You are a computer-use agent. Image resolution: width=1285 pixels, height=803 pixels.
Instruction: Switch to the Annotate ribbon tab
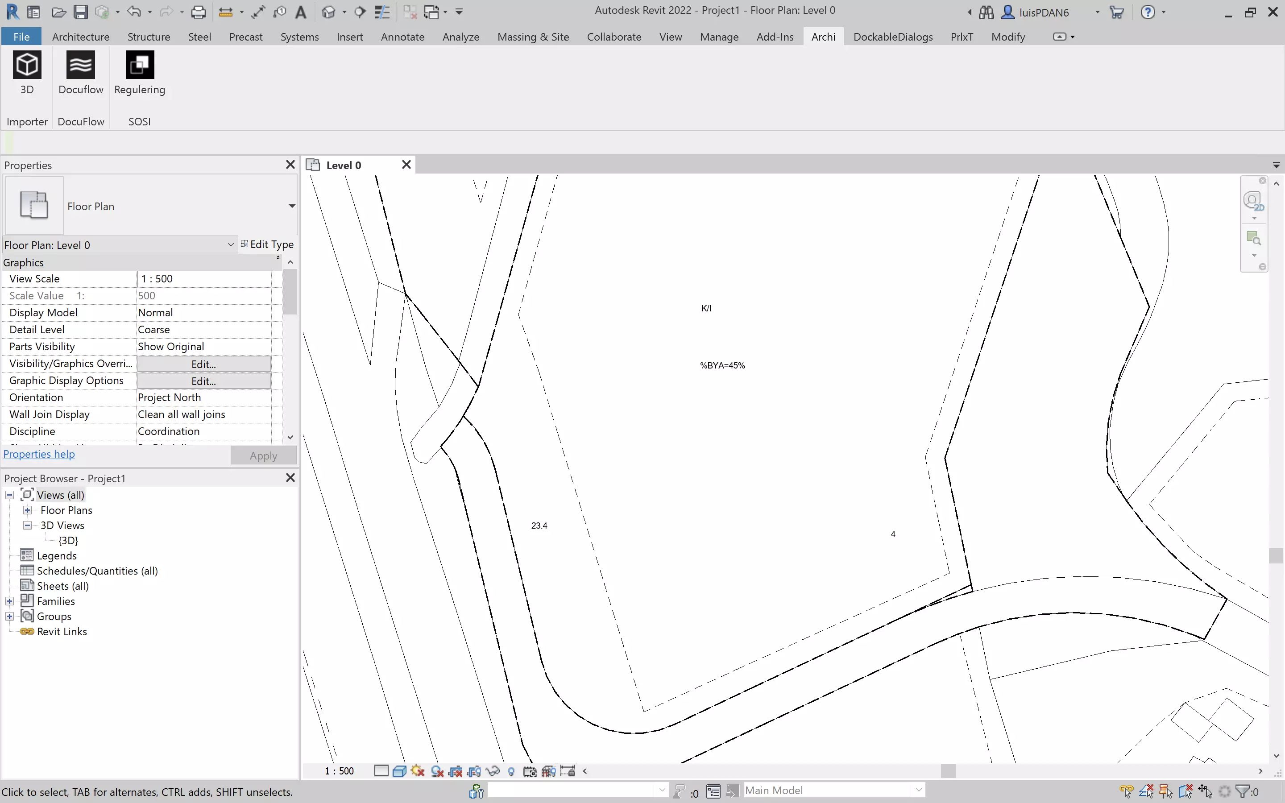[402, 37]
